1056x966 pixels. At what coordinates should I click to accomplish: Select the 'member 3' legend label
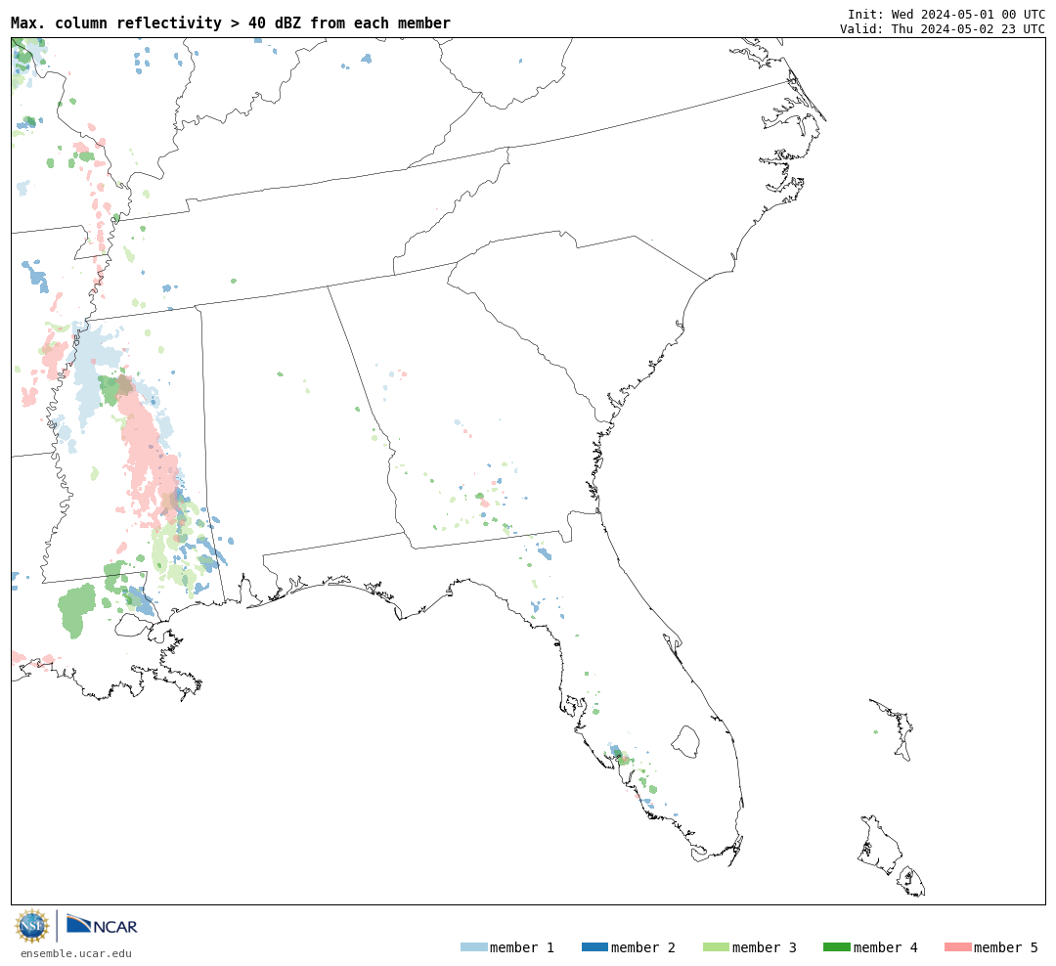point(765,947)
